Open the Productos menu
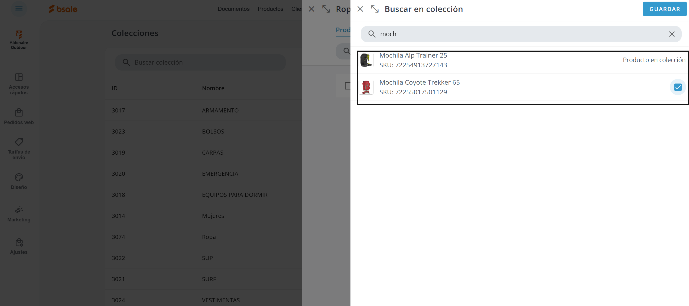Screen dimensions: 689x306 [270, 9]
